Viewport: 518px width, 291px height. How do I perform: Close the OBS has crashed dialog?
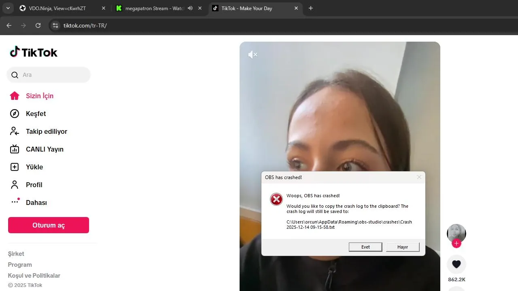pyautogui.click(x=419, y=177)
